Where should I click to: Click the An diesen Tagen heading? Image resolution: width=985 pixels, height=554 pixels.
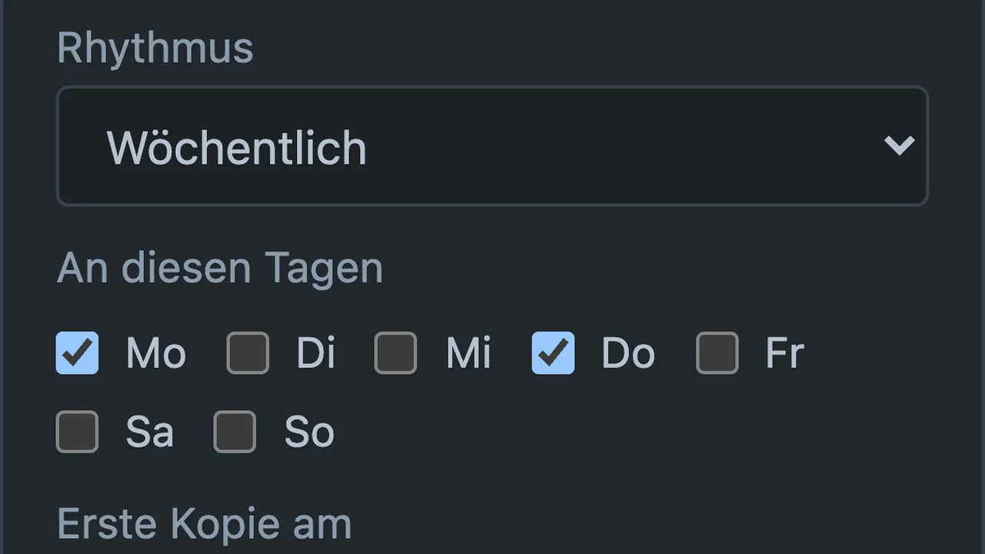click(x=220, y=269)
